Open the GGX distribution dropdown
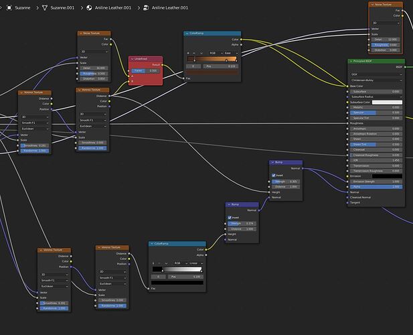This screenshot has width=413, height=335. coord(376,74)
